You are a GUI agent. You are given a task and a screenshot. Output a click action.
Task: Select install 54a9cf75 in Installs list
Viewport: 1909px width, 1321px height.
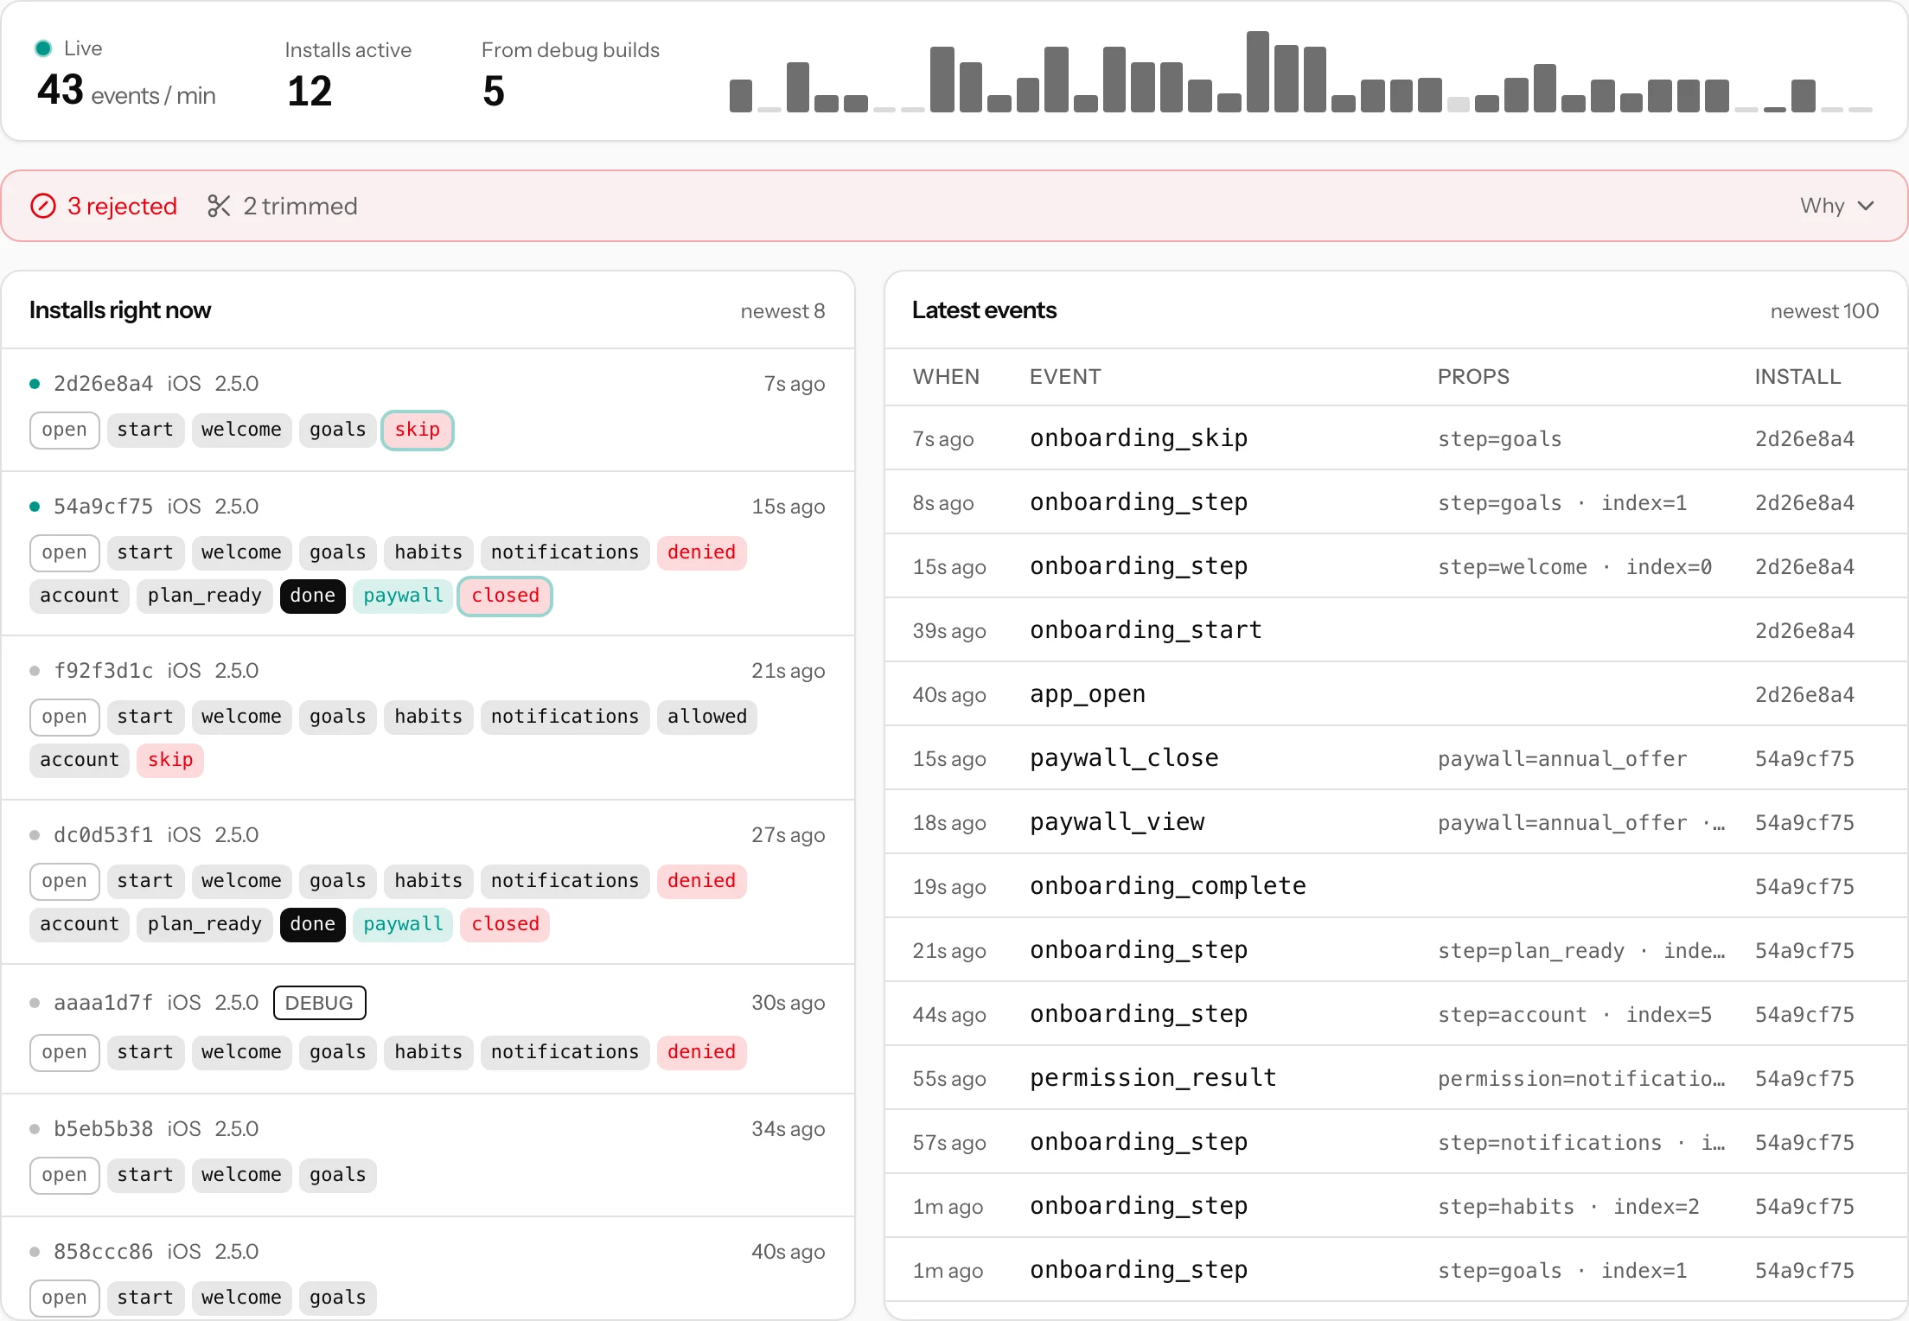[x=428, y=553]
